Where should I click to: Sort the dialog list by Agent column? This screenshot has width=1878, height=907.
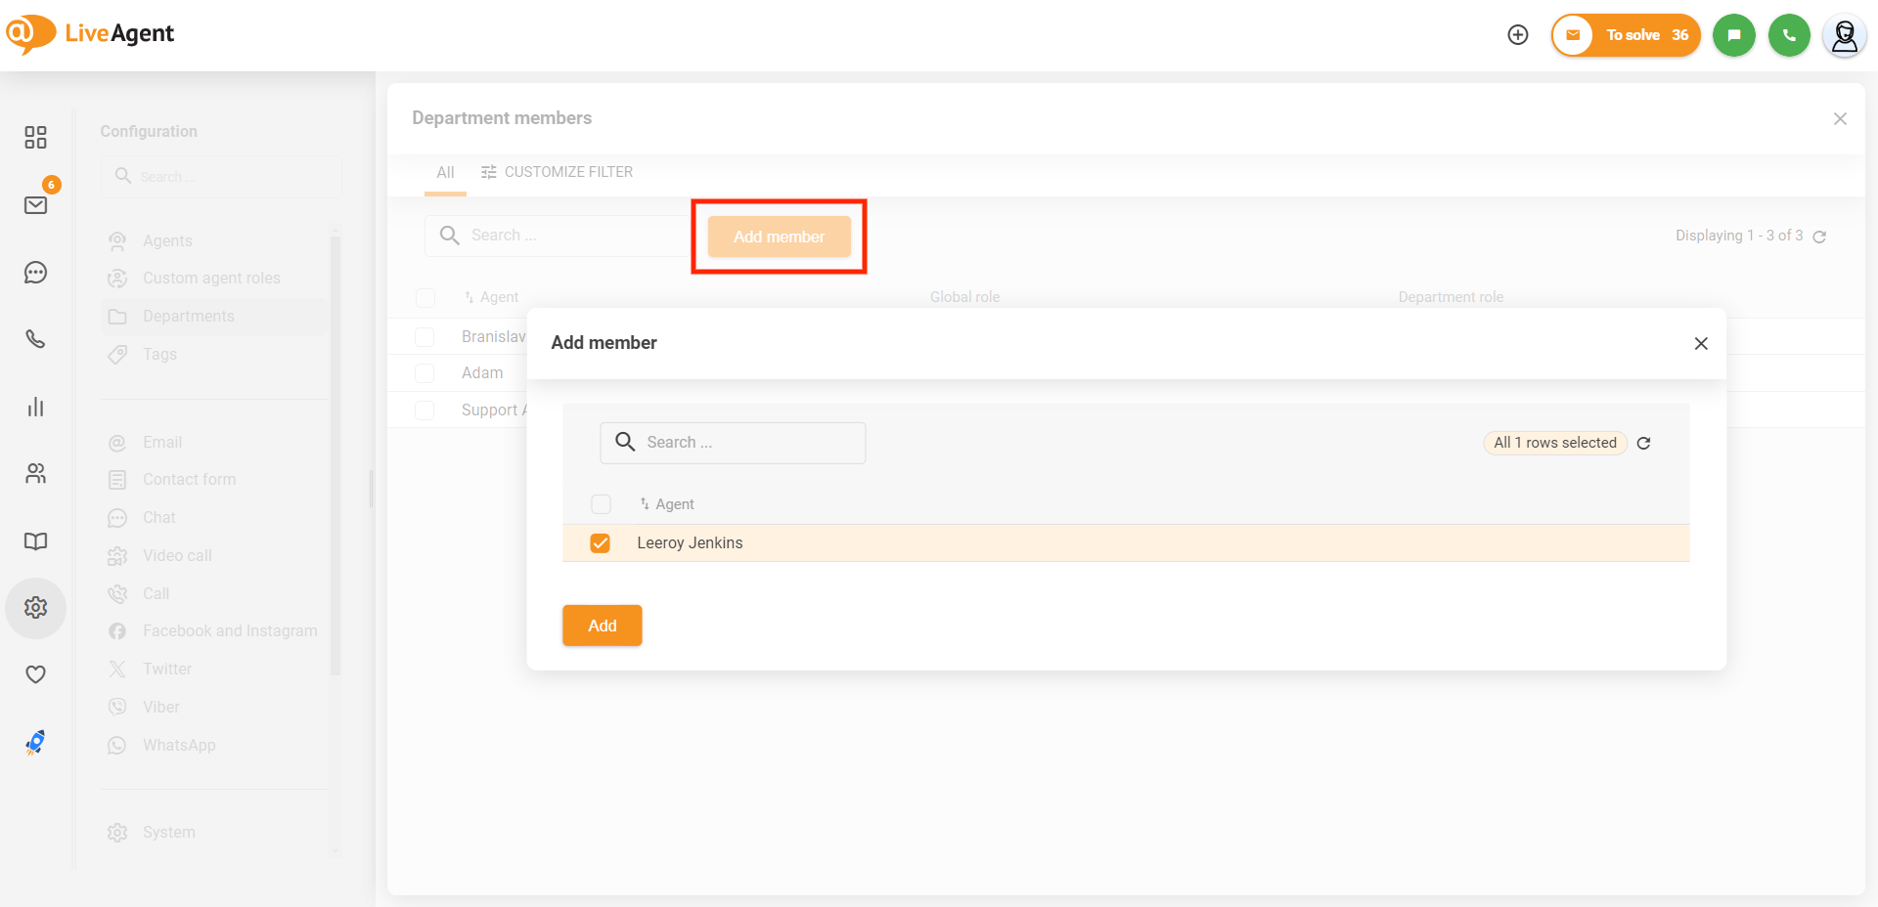(x=674, y=504)
